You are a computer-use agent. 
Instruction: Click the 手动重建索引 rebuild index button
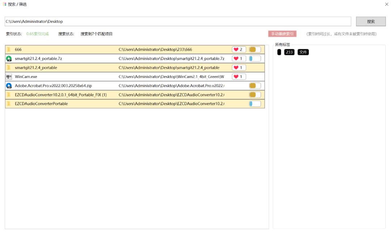tap(282, 34)
